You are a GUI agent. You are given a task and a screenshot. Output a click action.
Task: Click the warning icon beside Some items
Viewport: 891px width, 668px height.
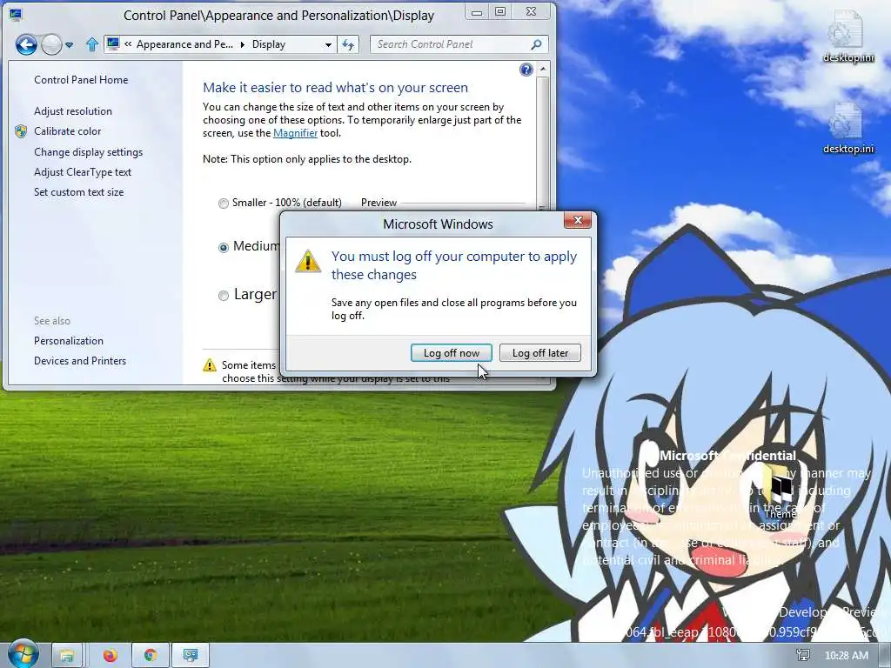tap(210, 365)
